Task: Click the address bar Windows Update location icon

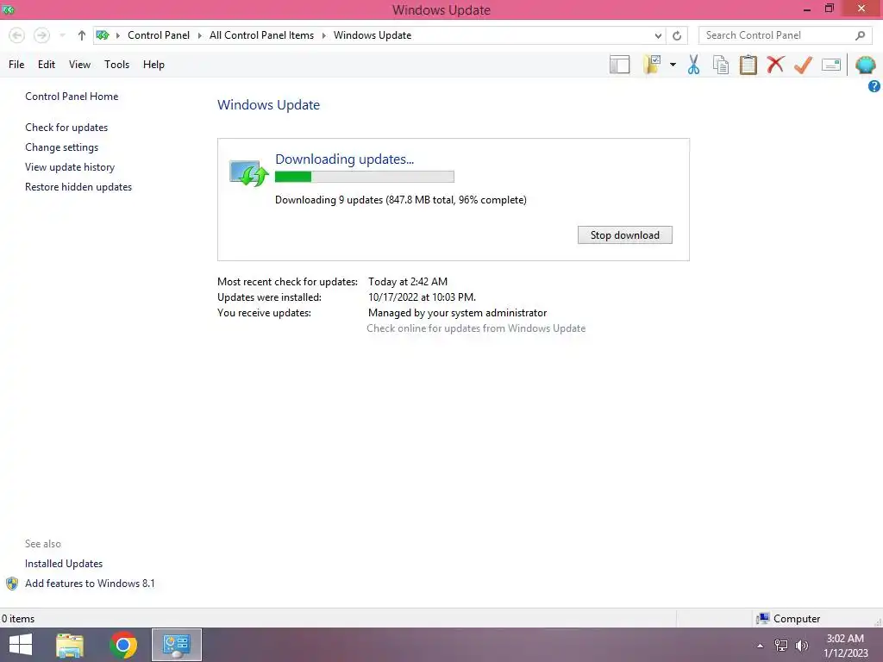Action: [103, 35]
